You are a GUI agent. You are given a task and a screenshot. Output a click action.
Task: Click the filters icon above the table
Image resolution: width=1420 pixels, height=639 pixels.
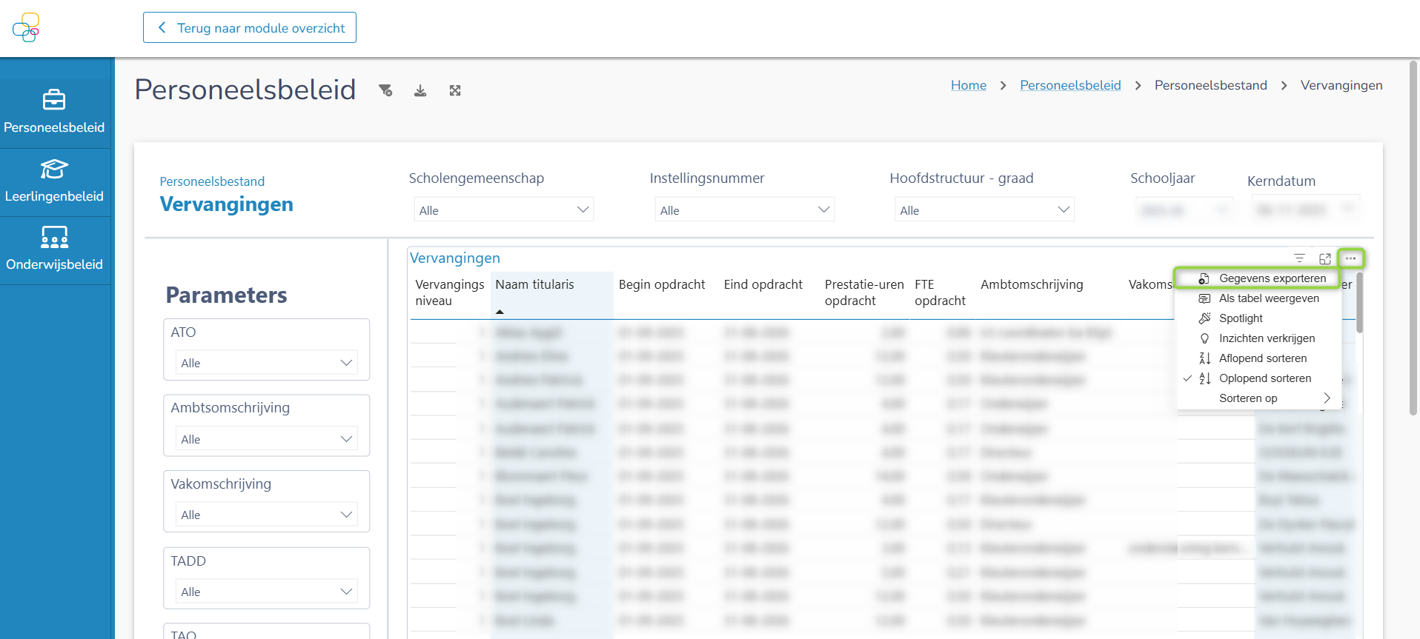[1299, 258]
